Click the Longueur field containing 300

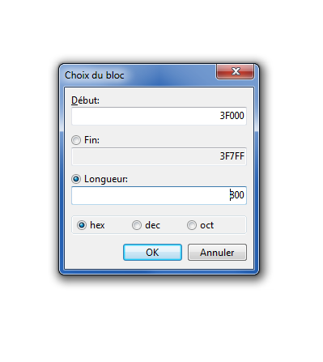(x=159, y=195)
